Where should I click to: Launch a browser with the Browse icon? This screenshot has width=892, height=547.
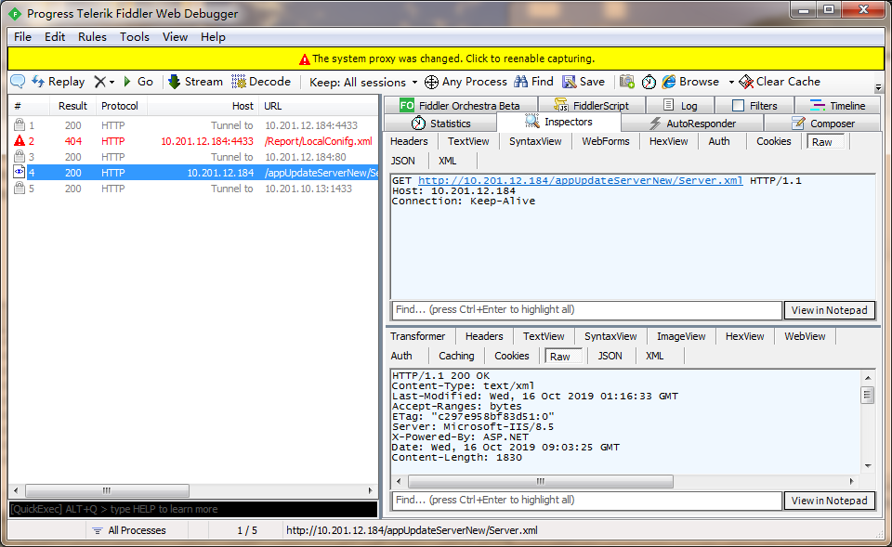(692, 81)
